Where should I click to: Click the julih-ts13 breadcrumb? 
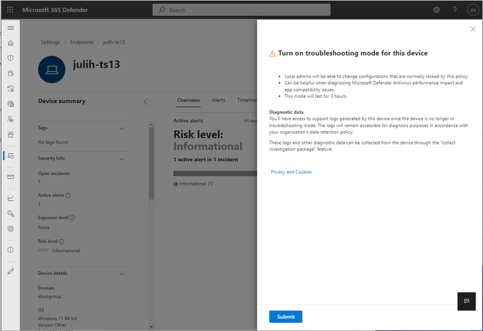click(114, 42)
